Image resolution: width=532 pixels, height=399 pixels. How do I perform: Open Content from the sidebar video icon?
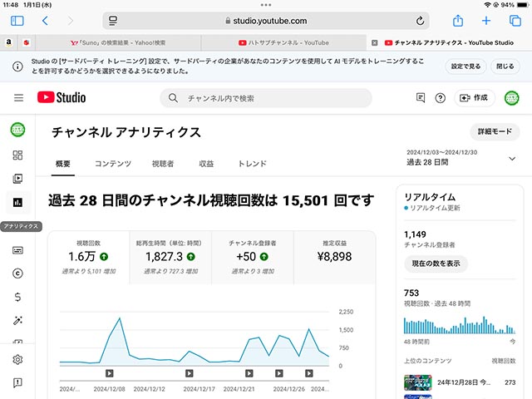coord(17,179)
